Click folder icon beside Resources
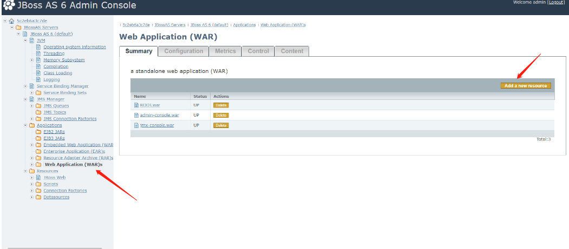This screenshot has width=569, height=249. (x=31, y=171)
